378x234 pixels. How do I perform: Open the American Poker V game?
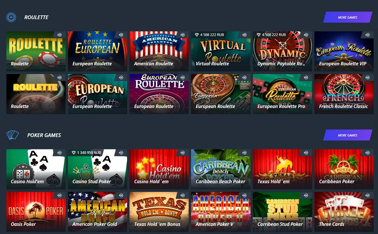tap(221, 212)
